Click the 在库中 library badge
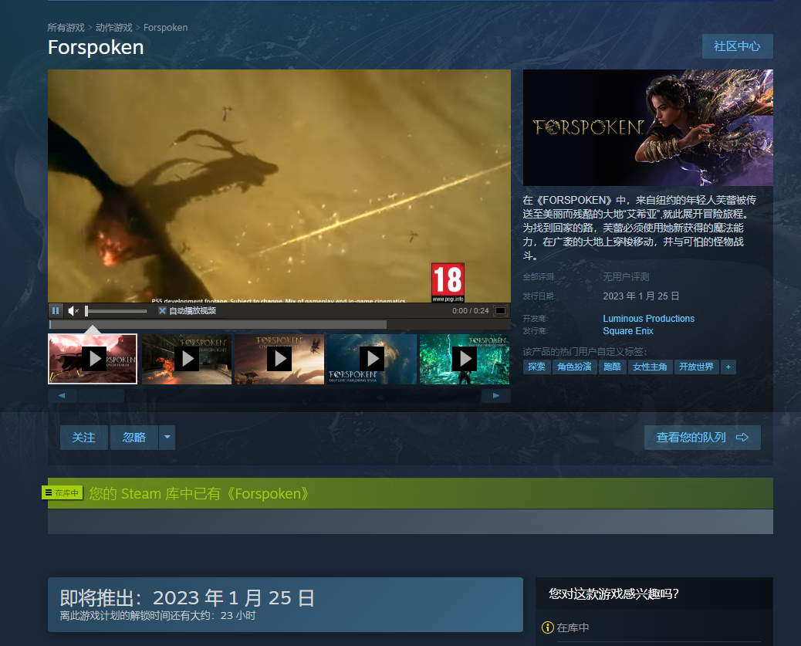Viewport: 801px width, 646px height. click(63, 492)
